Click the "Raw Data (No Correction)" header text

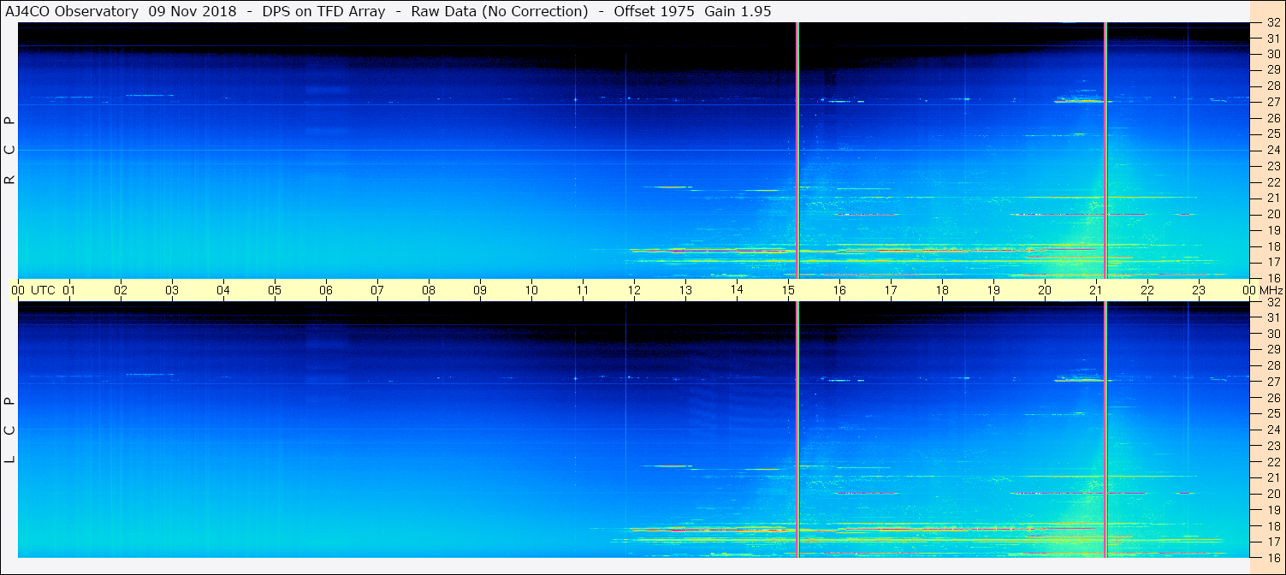coord(500,11)
